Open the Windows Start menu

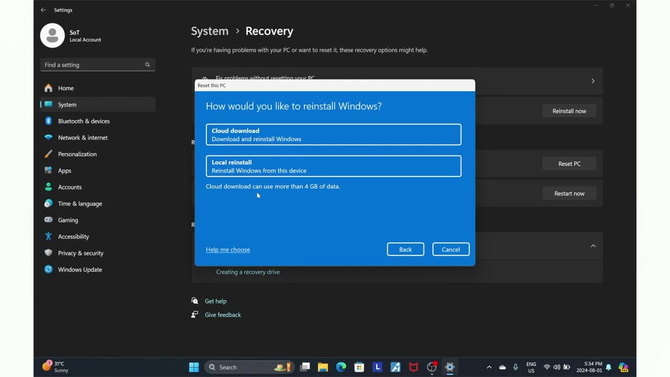point(194,367)
